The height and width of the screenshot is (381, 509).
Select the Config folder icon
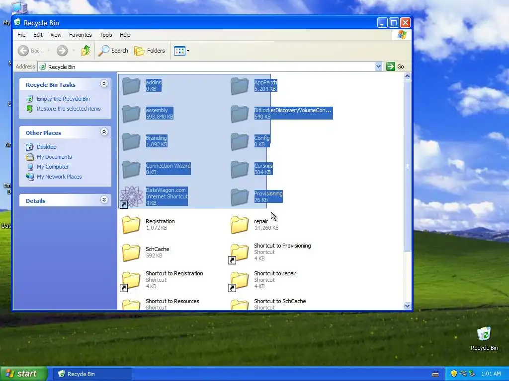click(240, 141)
